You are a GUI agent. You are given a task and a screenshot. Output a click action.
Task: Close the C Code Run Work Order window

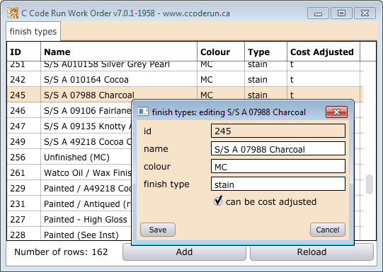[365, 13]
